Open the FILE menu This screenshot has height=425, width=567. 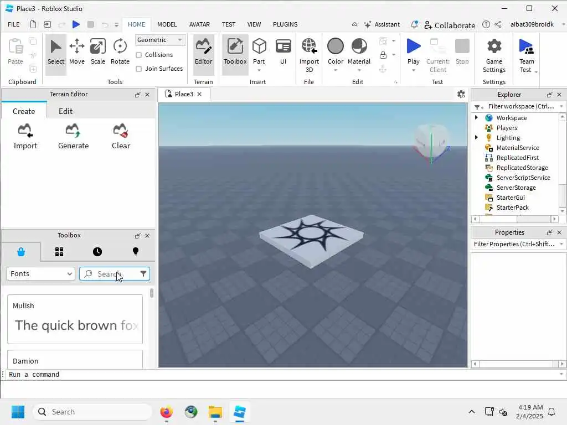click(14, 24)
